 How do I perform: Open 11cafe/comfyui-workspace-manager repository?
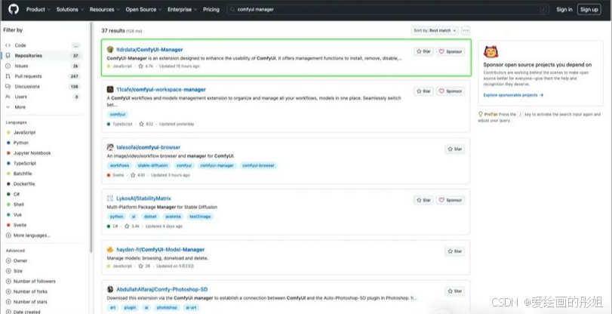tap(161, 89)
